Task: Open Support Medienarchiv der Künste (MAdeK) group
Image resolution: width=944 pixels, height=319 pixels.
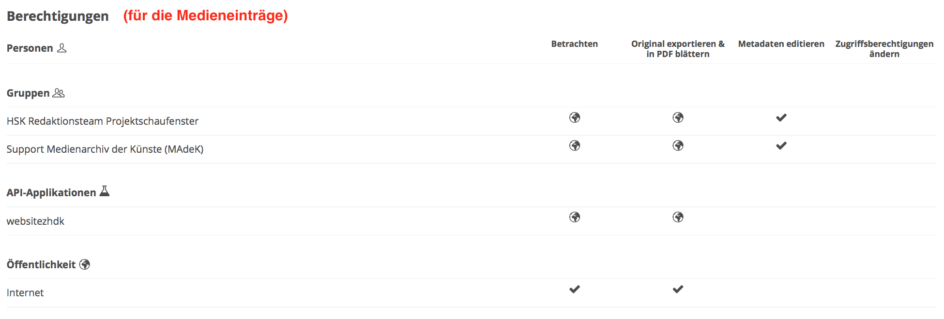Action: (105, 149)
